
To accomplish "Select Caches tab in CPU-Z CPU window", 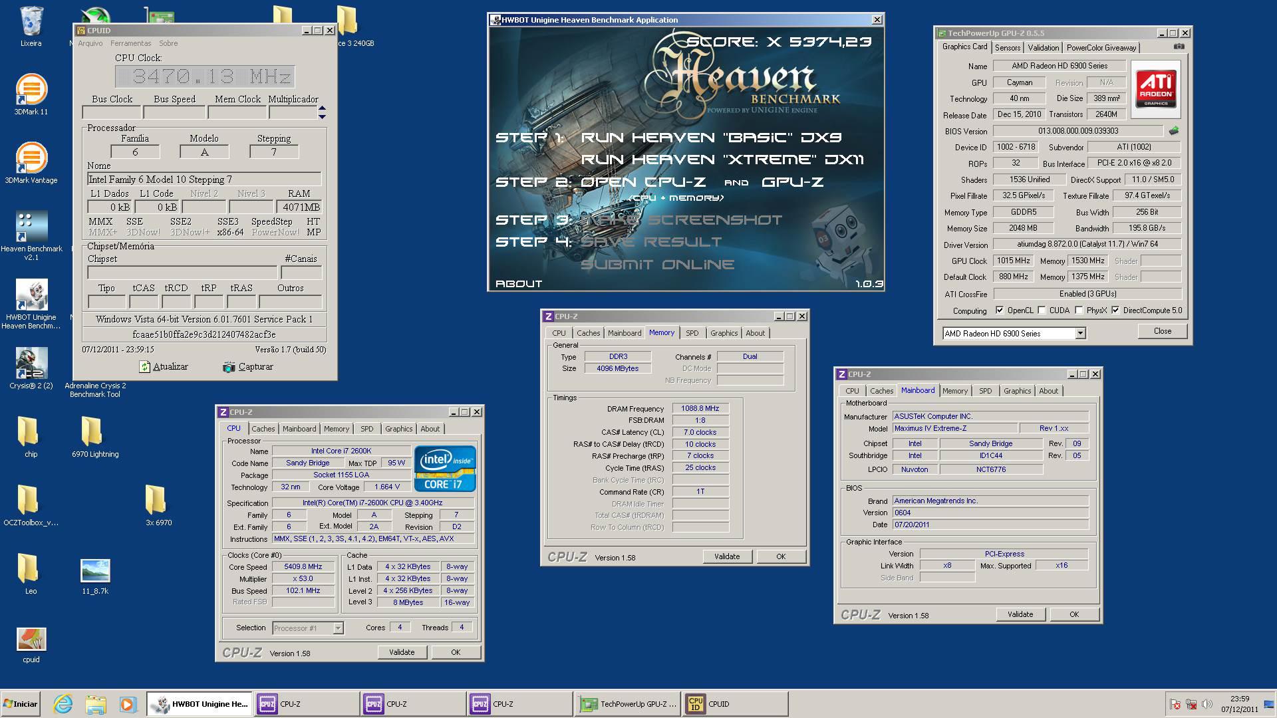I will click(263, 429).
